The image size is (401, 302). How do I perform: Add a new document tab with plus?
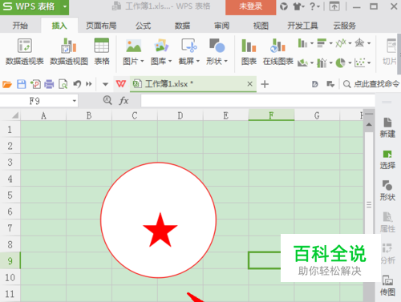265,84
